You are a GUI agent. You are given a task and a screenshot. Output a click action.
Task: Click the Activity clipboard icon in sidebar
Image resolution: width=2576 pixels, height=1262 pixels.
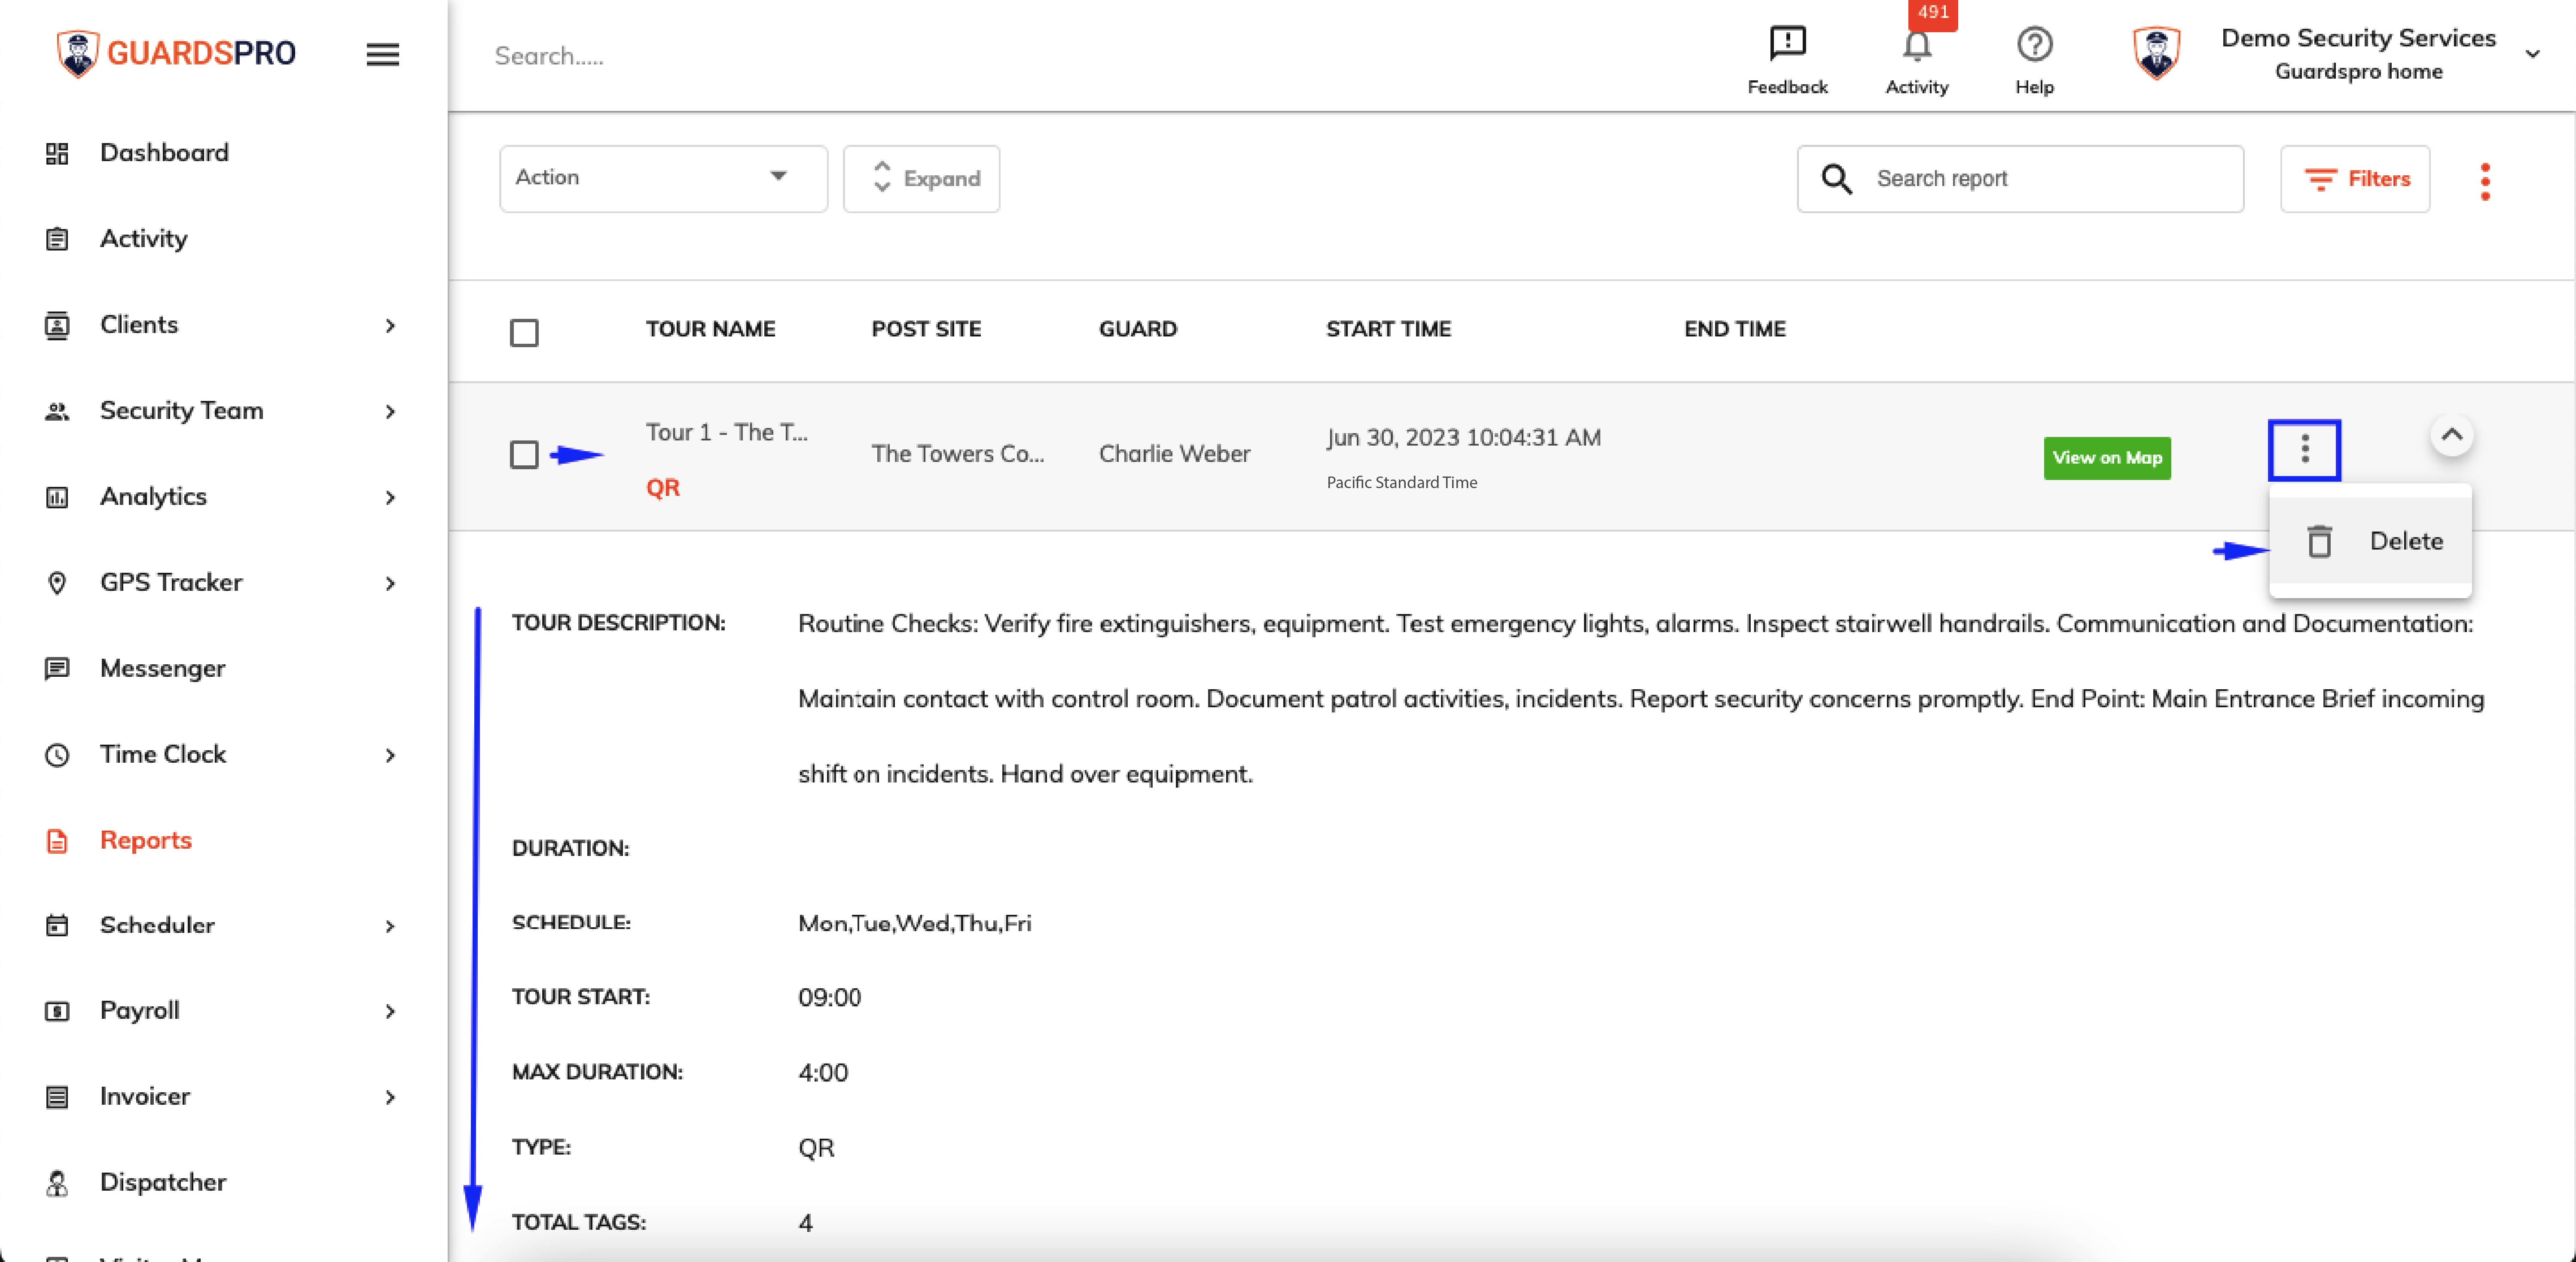click(x=57, y=239)
